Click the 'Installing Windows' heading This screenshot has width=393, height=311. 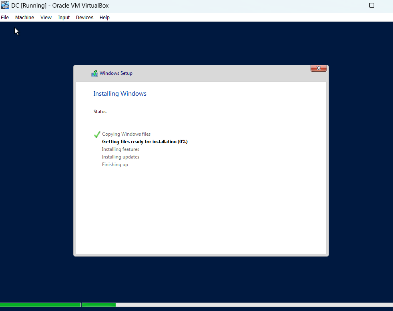(120, 94)
